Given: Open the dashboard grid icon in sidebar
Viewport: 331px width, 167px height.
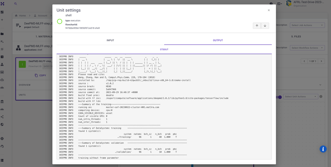Looking at the screenshot, I should (2, 12).
